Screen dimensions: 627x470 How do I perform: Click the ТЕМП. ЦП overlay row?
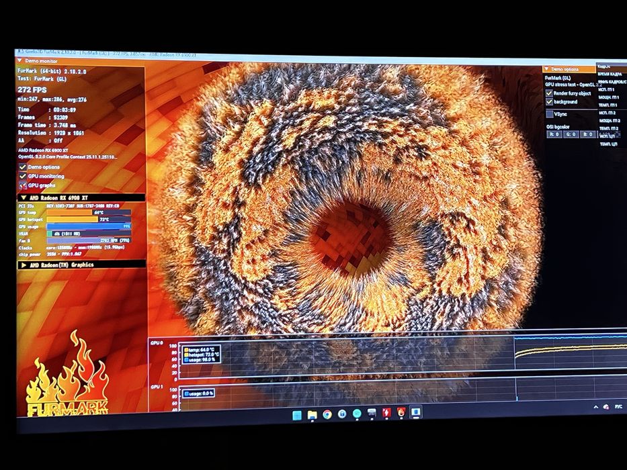pos(608,144)
